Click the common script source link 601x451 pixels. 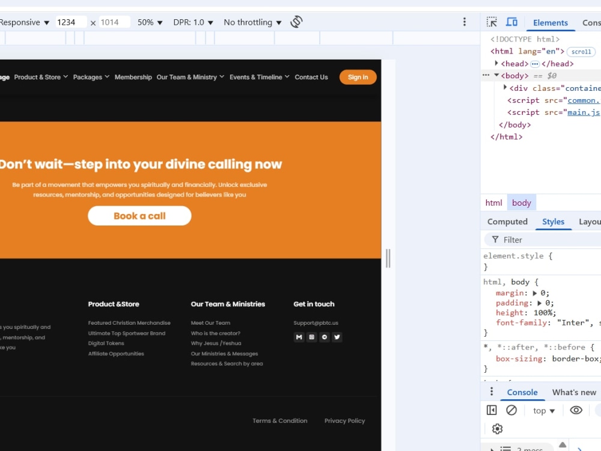pyautogui.click(x=584, y=100)
